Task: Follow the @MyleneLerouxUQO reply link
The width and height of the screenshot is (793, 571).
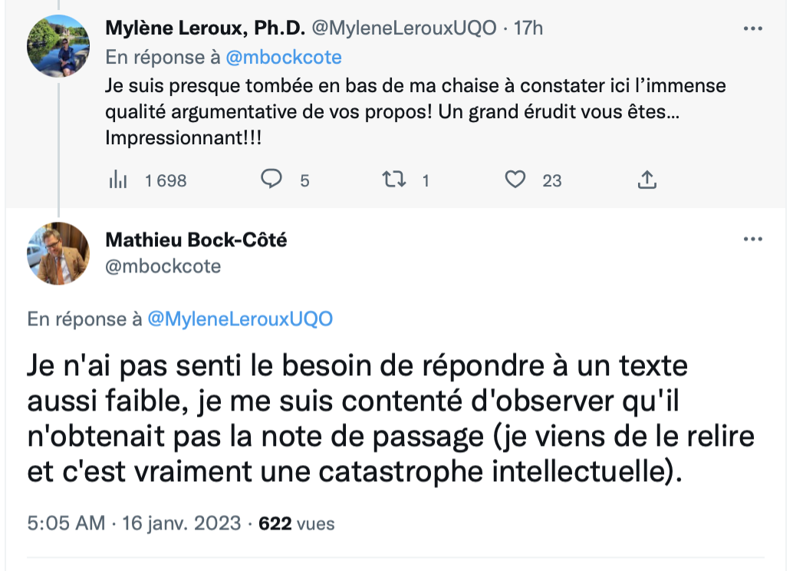Action: tap(240, 319)
